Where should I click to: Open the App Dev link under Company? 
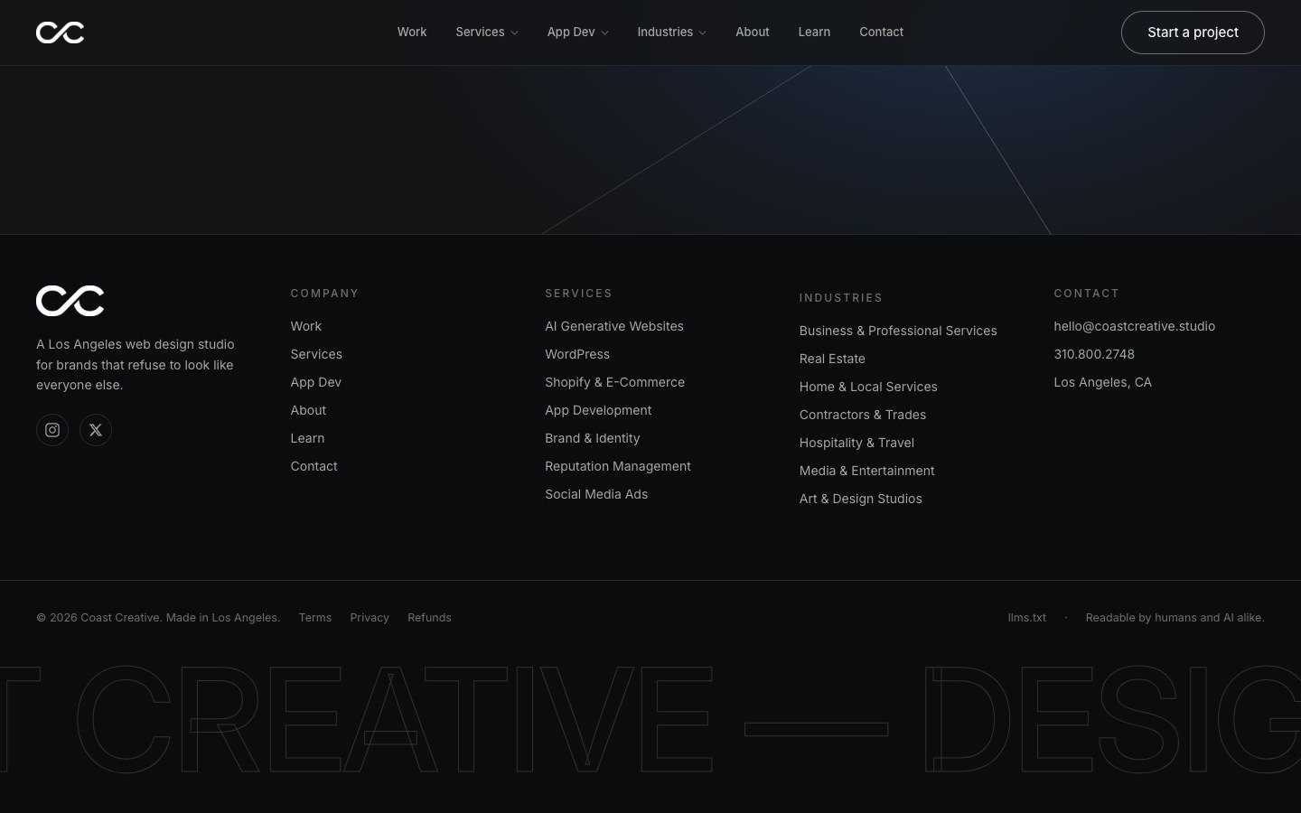tap(316, 382)
